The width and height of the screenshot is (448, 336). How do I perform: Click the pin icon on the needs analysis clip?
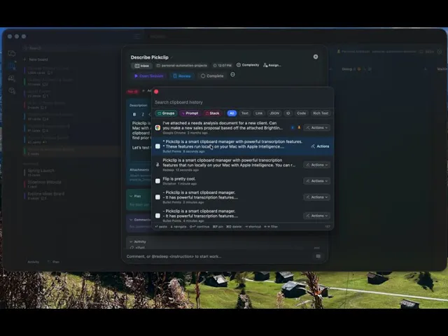click(299, 127)
